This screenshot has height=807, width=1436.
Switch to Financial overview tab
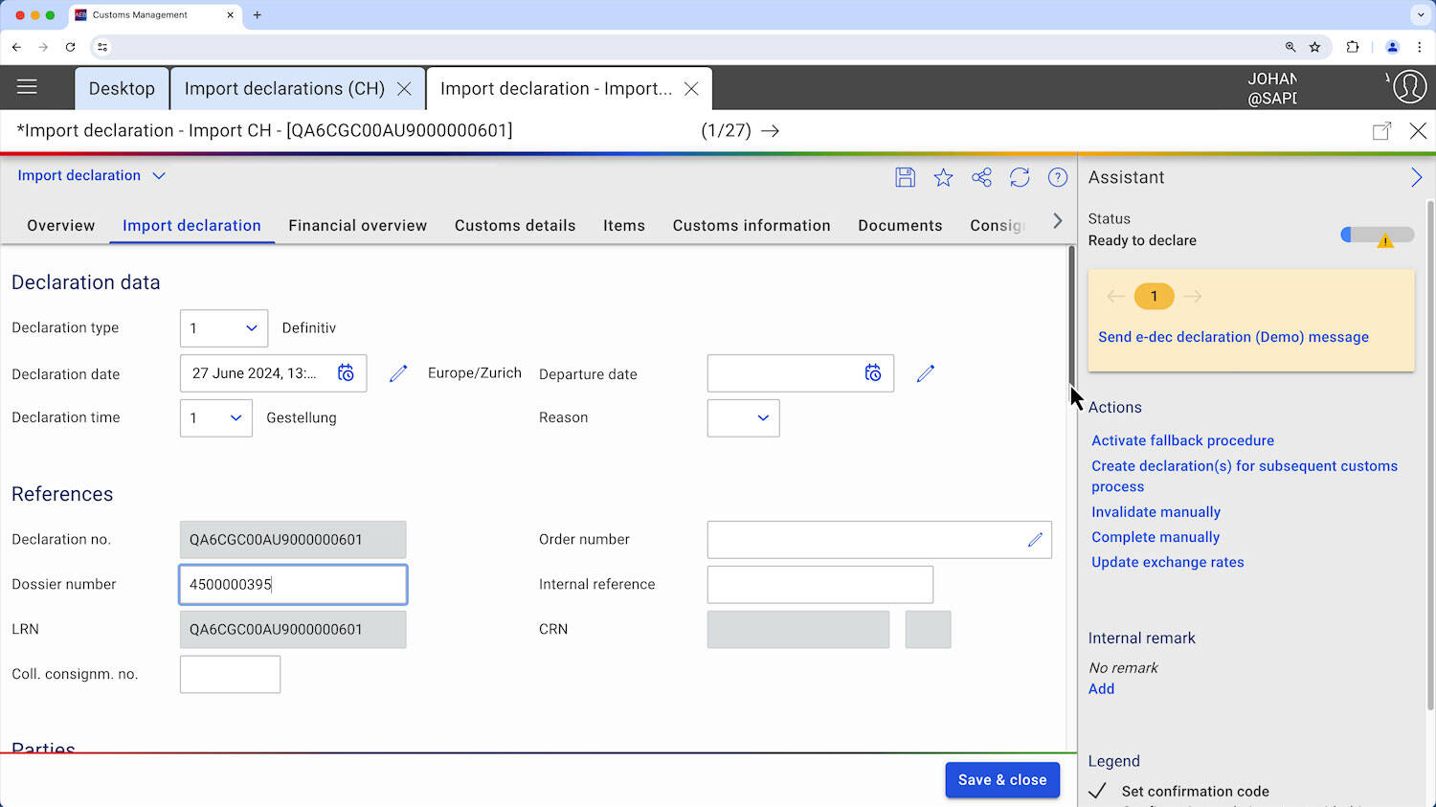point(358,226)
